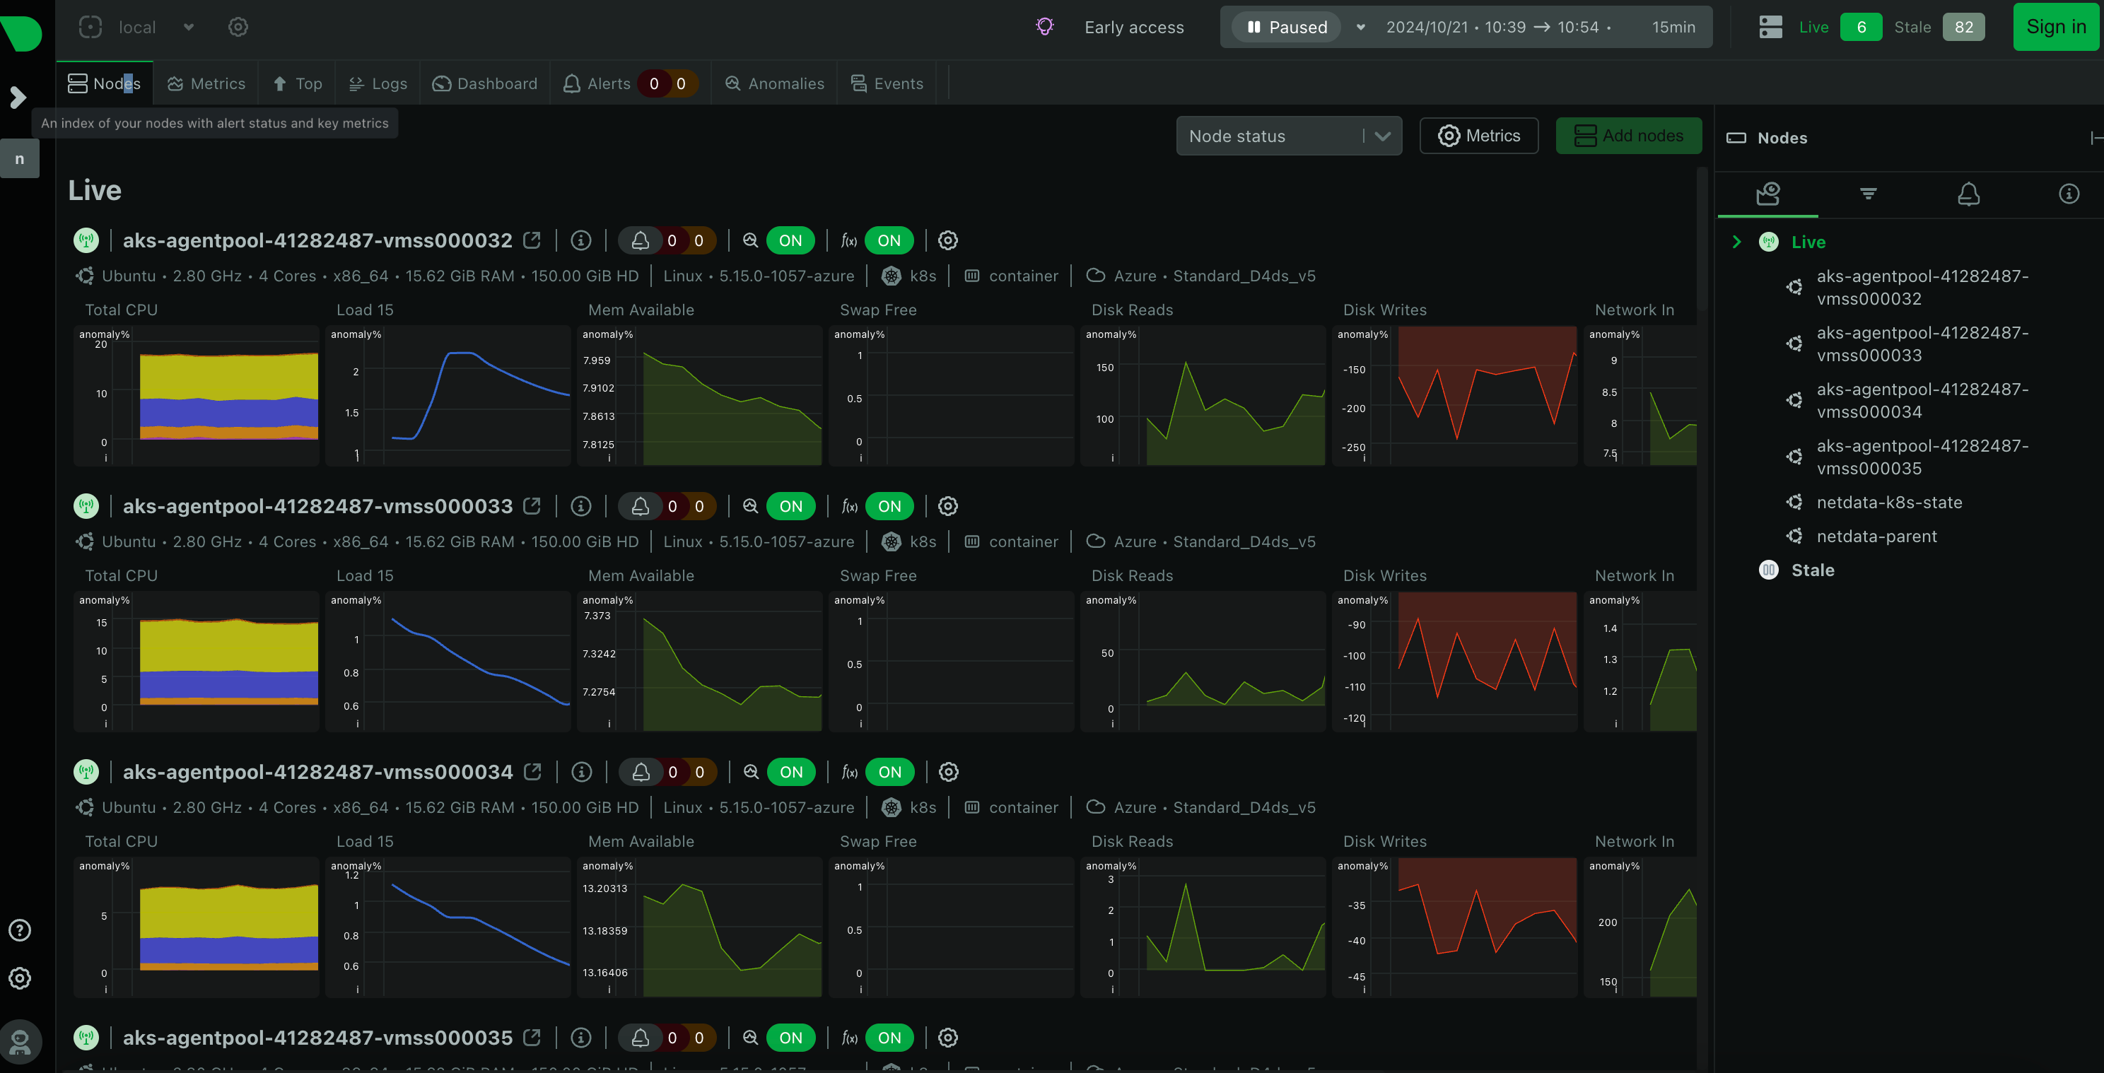Image resolution: width=2104 pixels, height=1073 pixels.
Task: Click info icon for vmss000033
Action: [x=580, y=505]
